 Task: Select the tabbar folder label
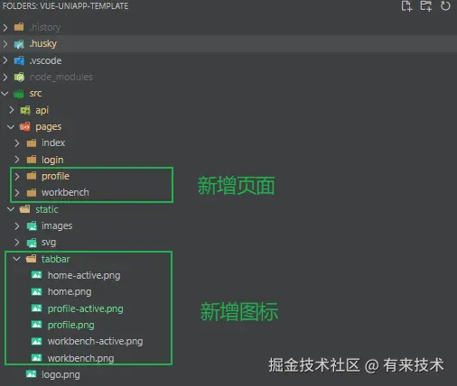pos(56,259)
